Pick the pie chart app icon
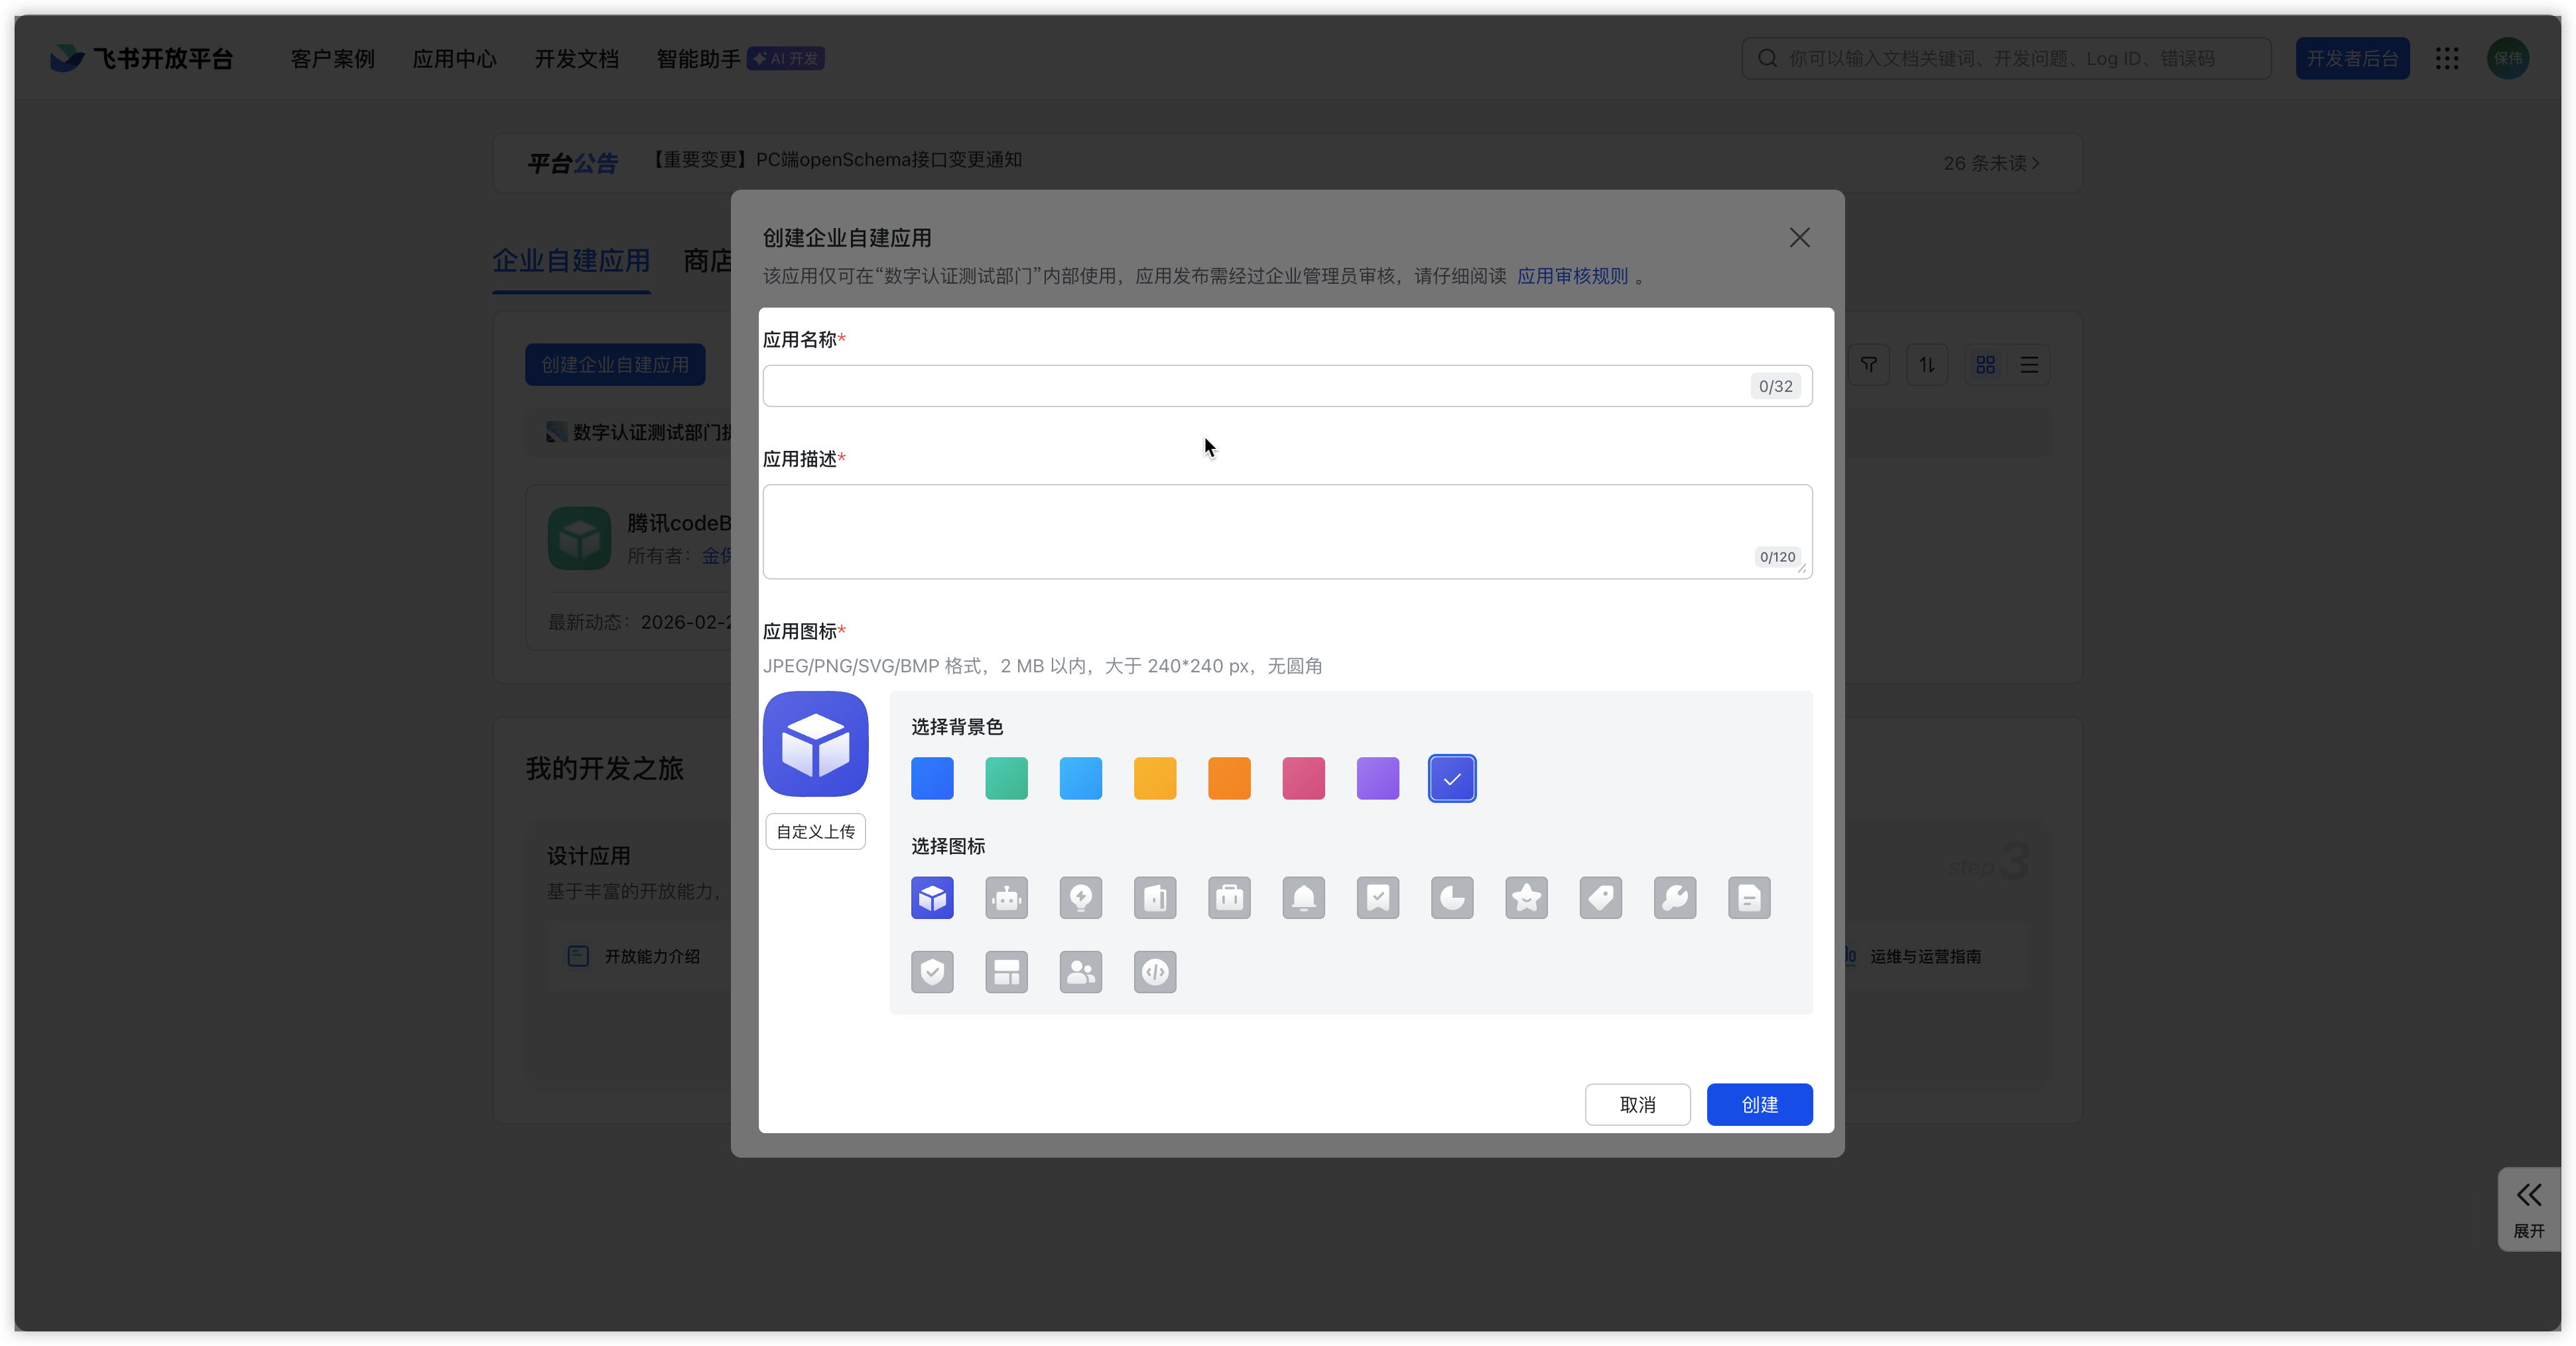The height and width of the screenshot is (1346, 2576). tap(1452, 898)
